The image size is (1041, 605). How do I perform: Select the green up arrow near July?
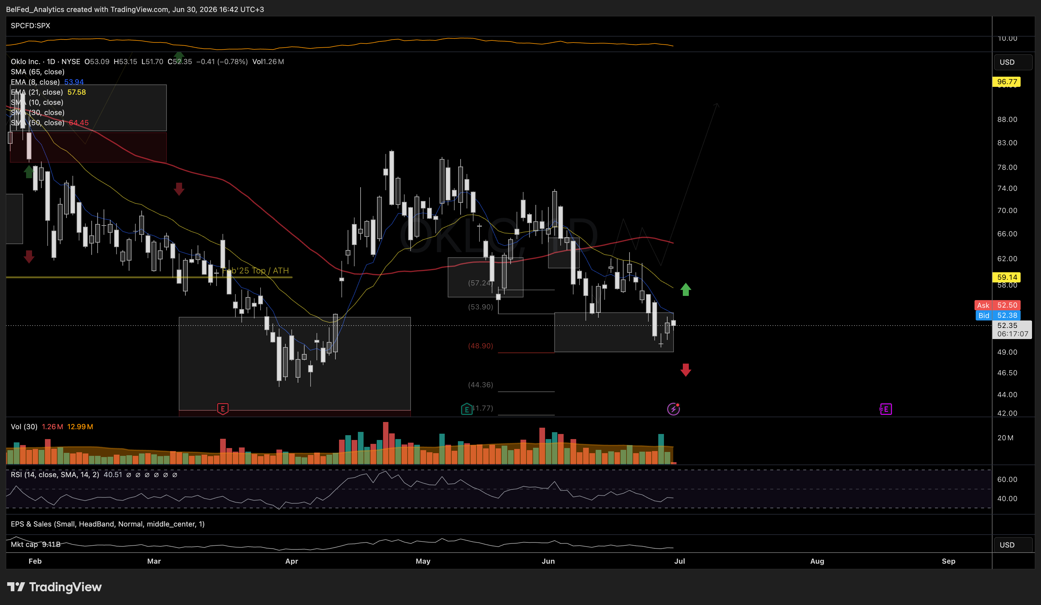click(685, 289)
